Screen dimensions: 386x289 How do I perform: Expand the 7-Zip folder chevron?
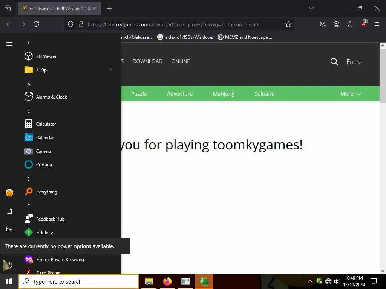[111, 70]
